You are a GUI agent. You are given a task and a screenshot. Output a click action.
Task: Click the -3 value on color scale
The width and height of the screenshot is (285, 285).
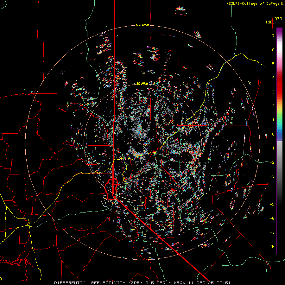[x=272, y=176]
